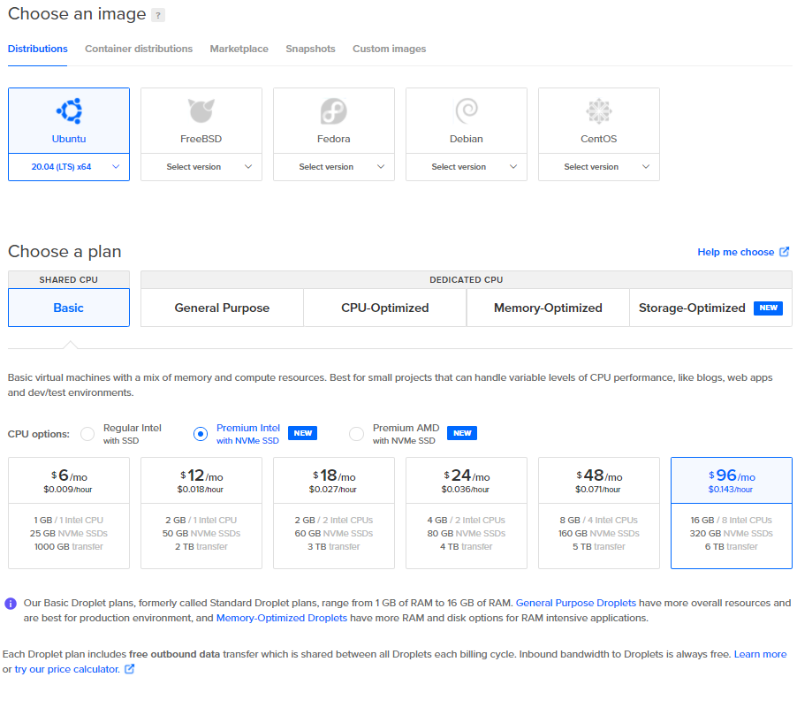Click 1000 GB transfer text
This screenshot has width=797, height=715.
pos(69,547)
